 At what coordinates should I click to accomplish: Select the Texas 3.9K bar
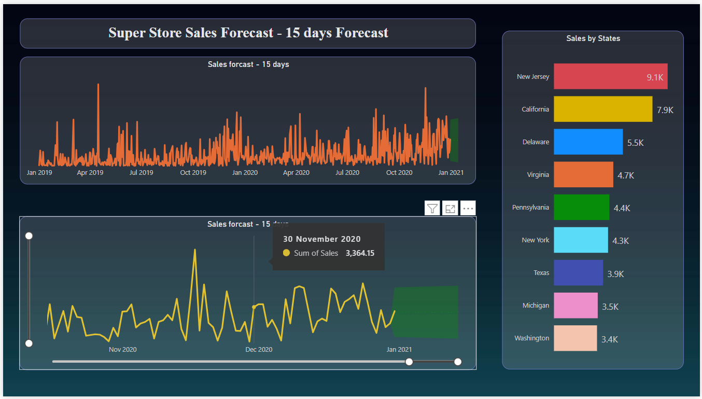pyautogui.click(x=578, y=272)
